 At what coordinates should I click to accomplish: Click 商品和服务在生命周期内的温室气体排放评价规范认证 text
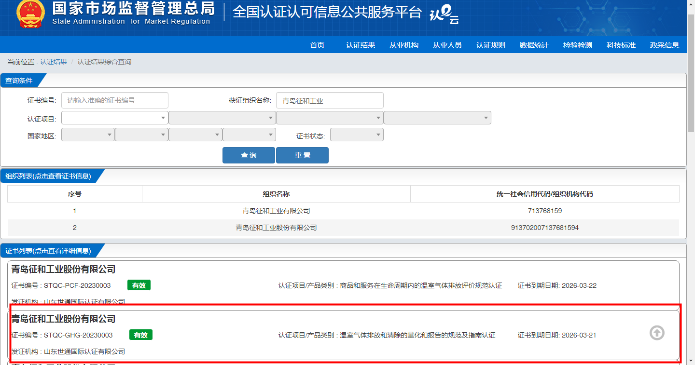click(x=421, y=285)
